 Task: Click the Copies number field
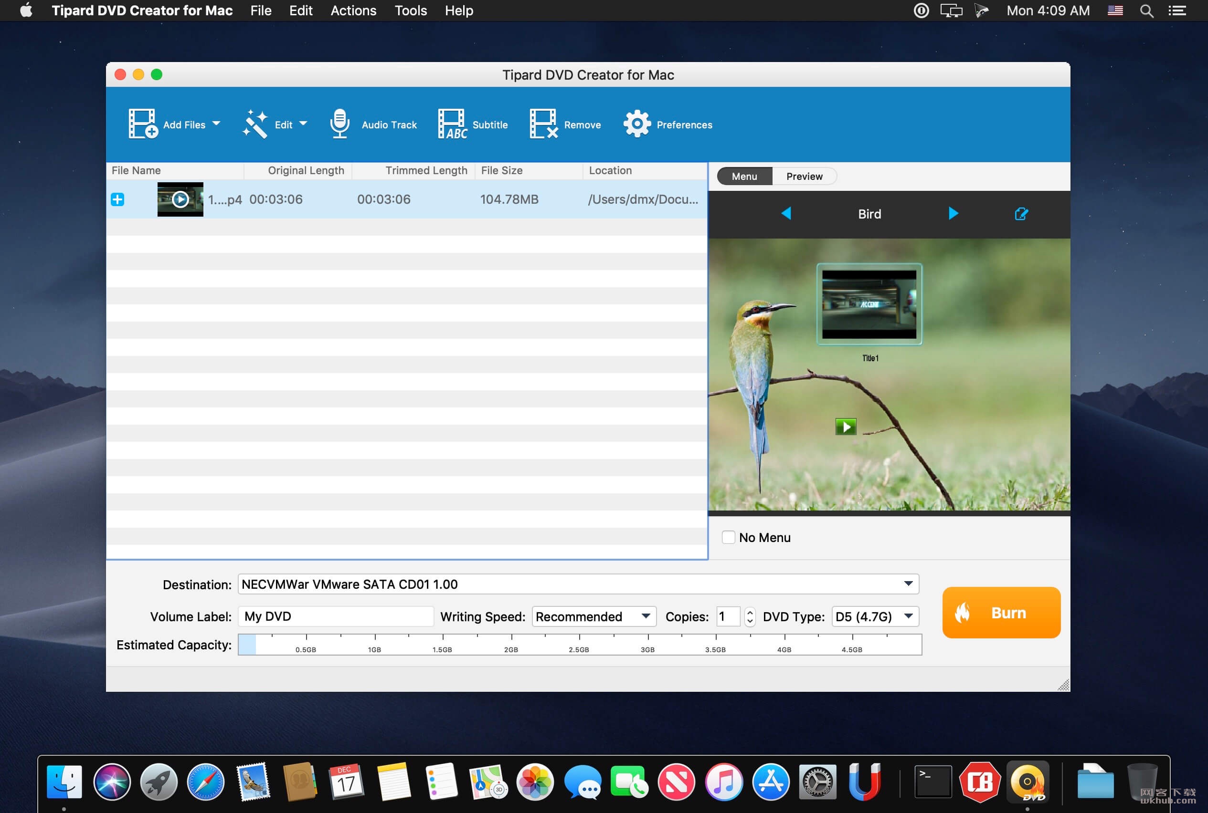pyautogui.click(x=728, y=616)
